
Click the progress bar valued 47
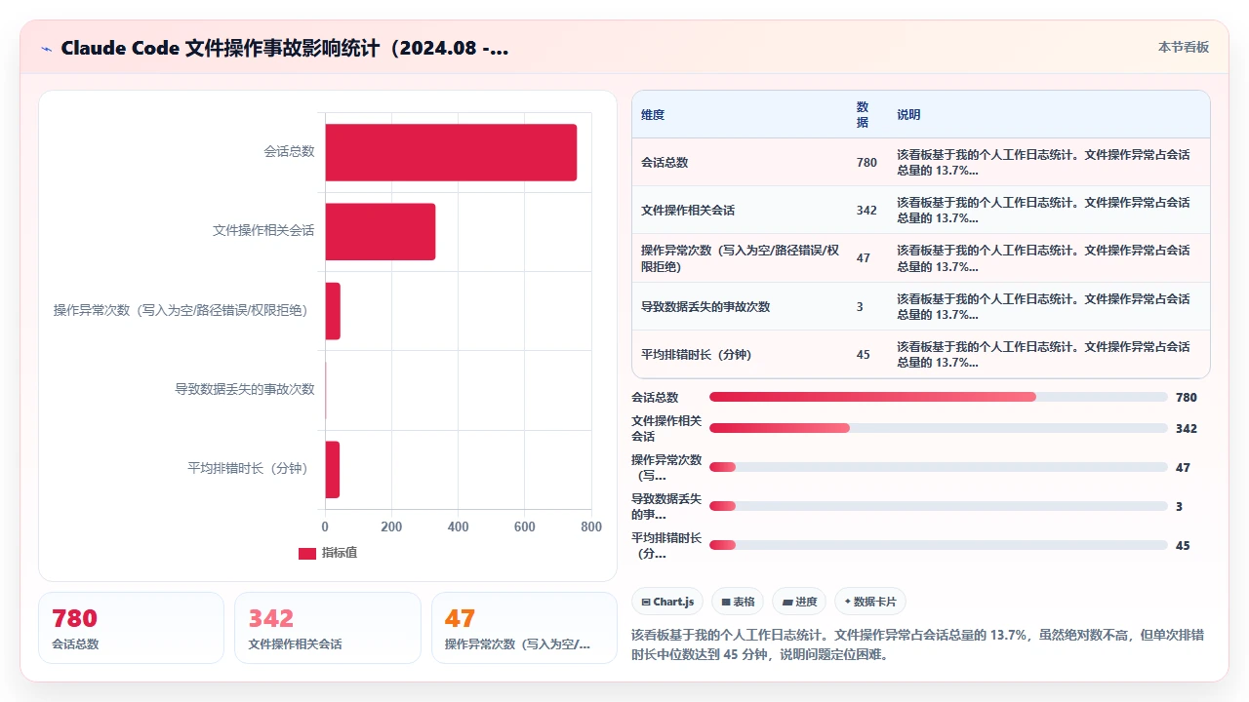(939, 467)
